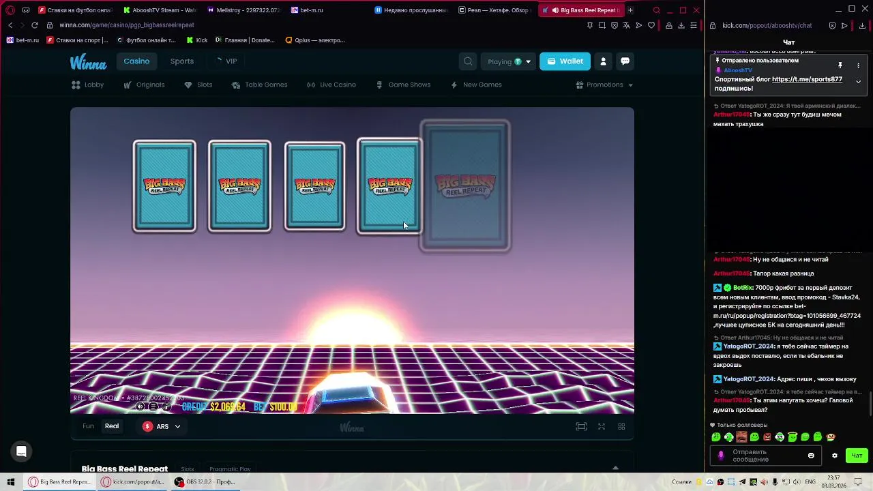The height and width of the screenshot is (491, 873).
Task: Open the game info icon
Action: [x=166, y=406]
